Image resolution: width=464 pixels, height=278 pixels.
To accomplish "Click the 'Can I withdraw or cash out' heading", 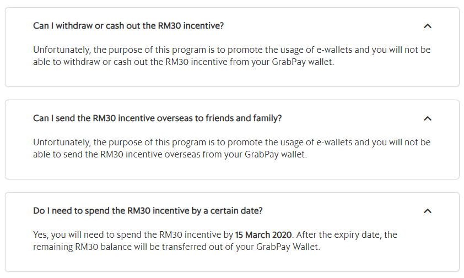I will (128, 26).
